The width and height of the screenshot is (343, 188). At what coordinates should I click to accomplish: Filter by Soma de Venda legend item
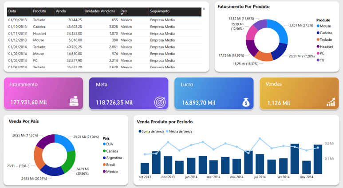[151, 131]
